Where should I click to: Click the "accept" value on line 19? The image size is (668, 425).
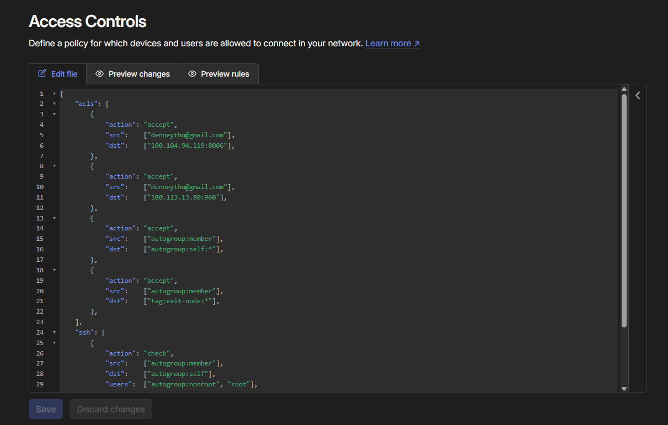(159, 281)
